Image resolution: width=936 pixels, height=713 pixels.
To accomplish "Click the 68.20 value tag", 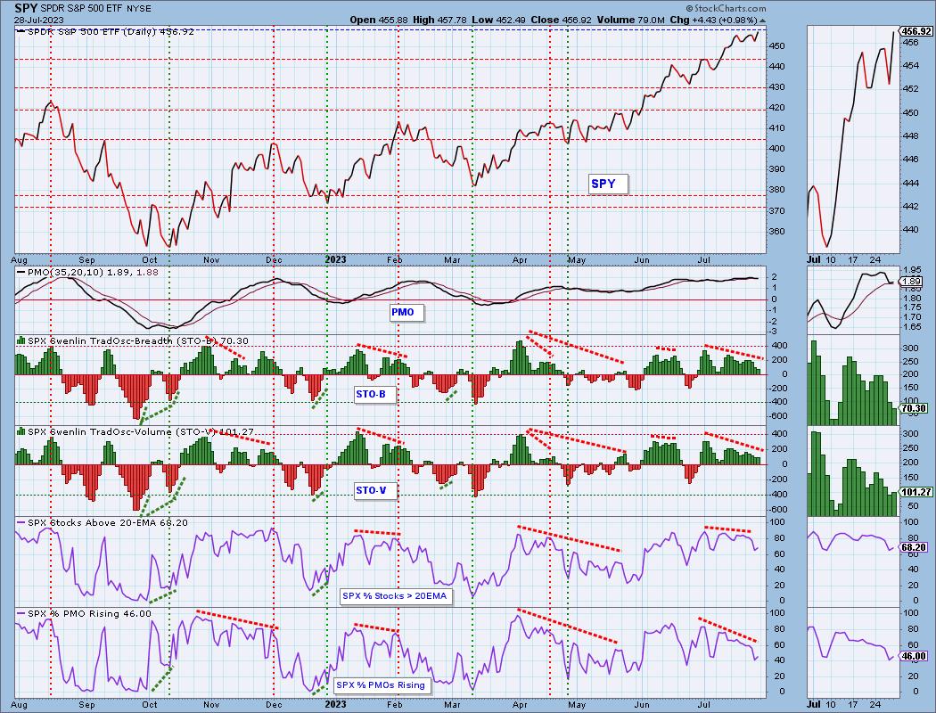I will pos(914,547).
